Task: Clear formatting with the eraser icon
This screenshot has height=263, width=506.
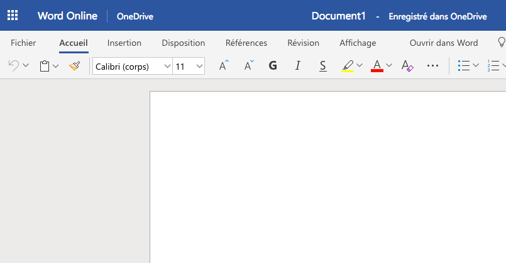Action: click(407, 66)
